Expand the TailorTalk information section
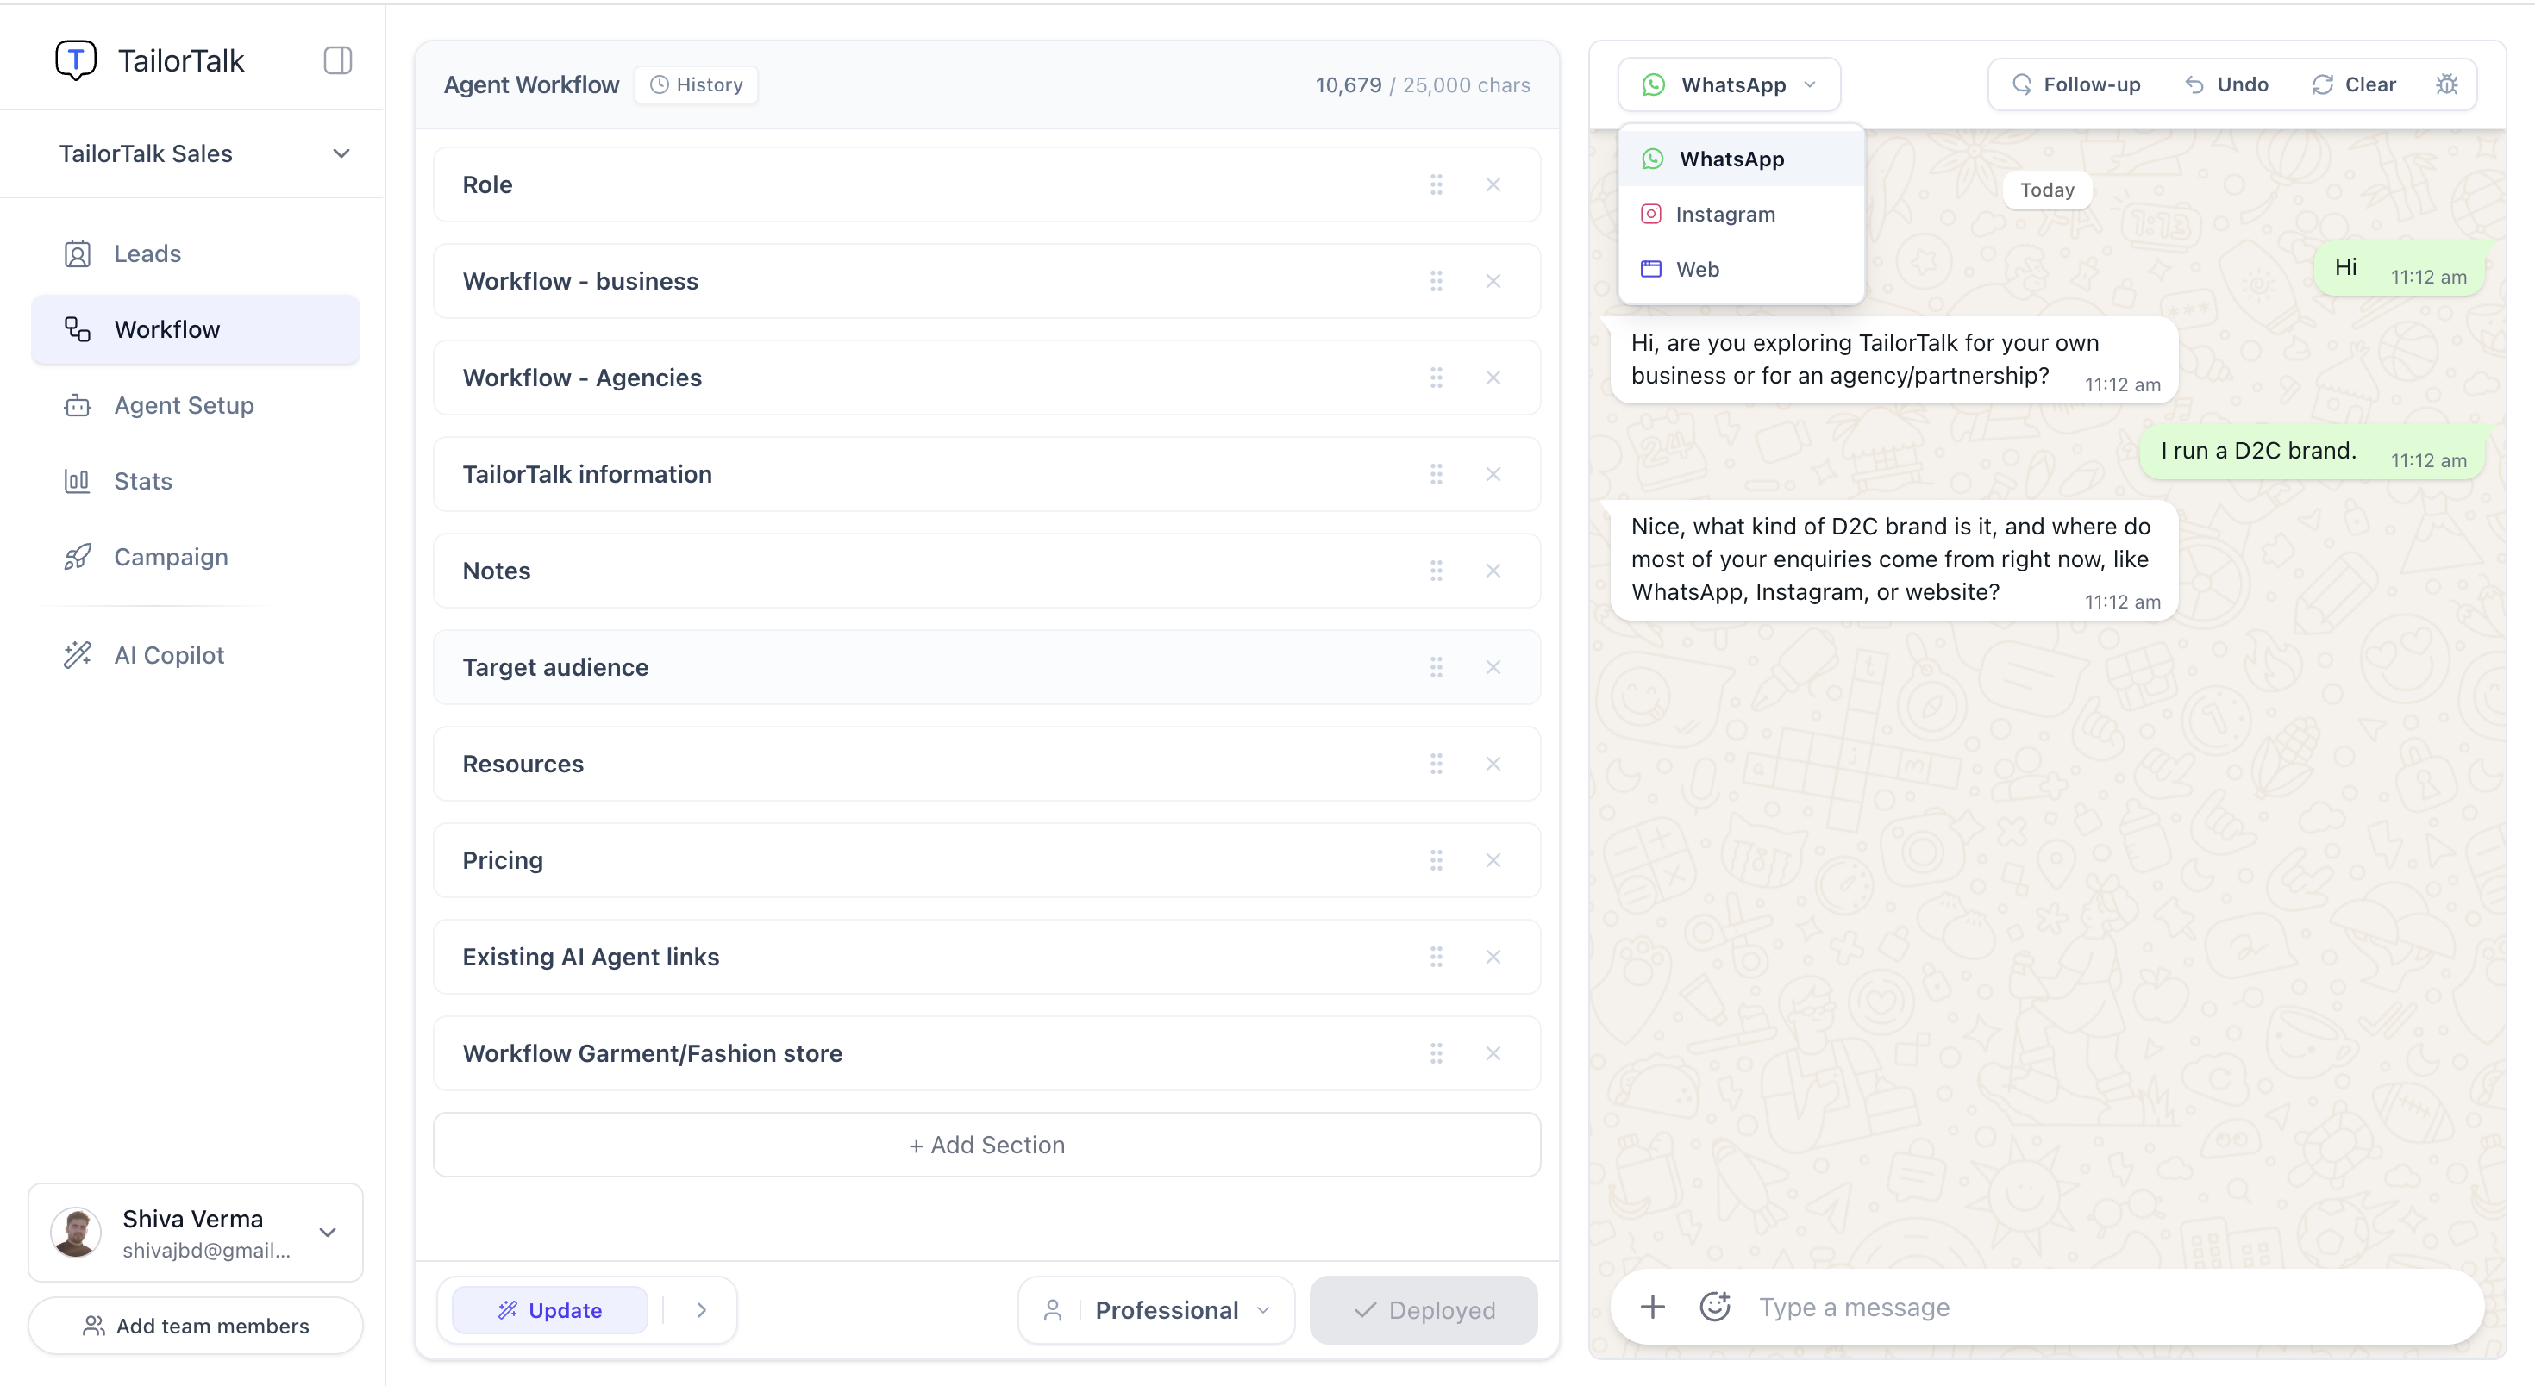Viewport: 2535px width, 1386px height. tap(986, 474)
